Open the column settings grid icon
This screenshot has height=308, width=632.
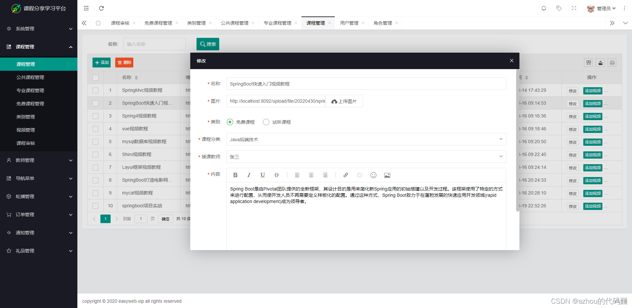(588, 63)
